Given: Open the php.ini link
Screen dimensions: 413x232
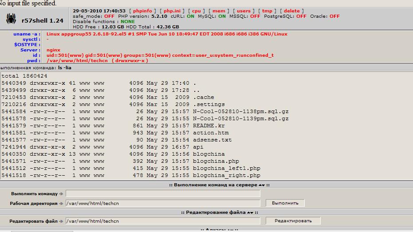Looking at the screenshot, I should pos(173,11).
